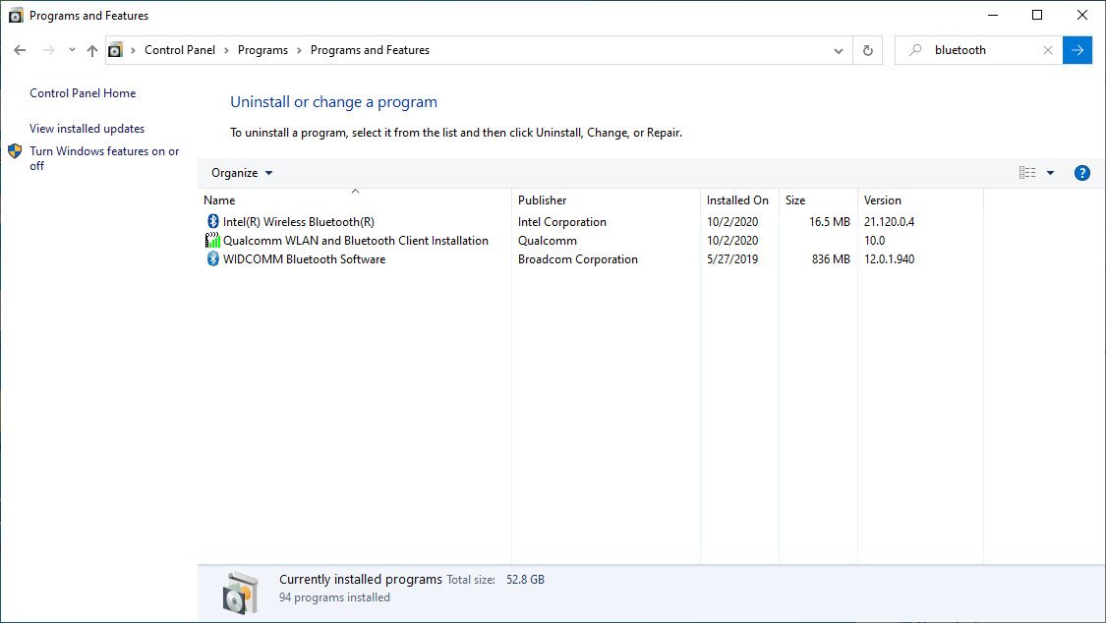The width and height of the screenshot is (1106, 623).
Task: Select Intel(R) Wireless Bluetooth(R) program
Action: 298,221
